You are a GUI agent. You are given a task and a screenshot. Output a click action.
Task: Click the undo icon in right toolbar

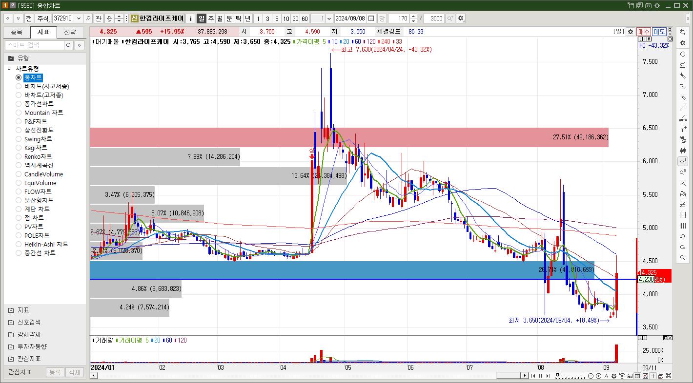(x=683, y=236)
